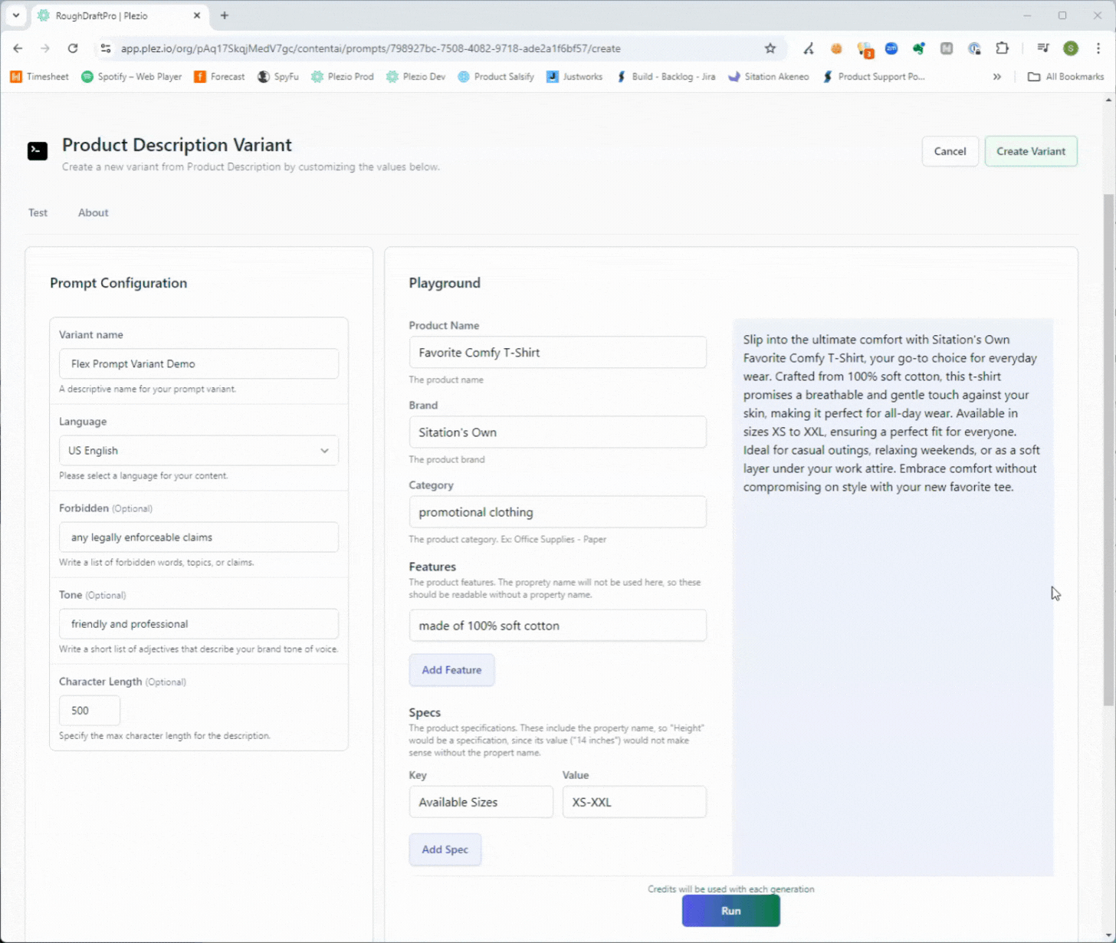This screenshot has height=943, width=1116.
Task: Reload the page using the refresh icon
Action: tap(73, 48)
